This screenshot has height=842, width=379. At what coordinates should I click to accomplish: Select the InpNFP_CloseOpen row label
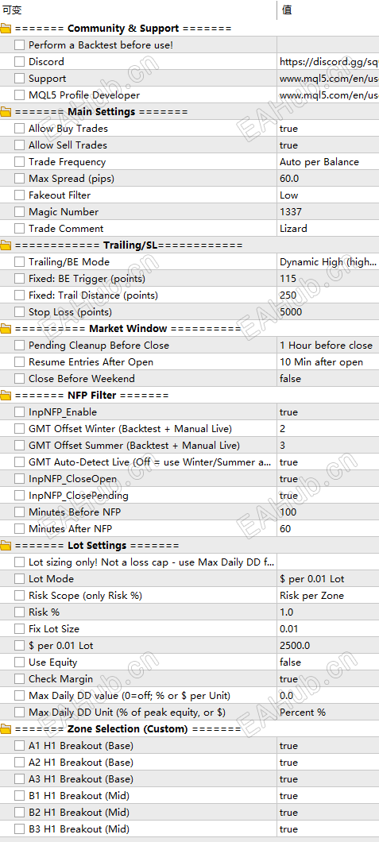(73, 478)
